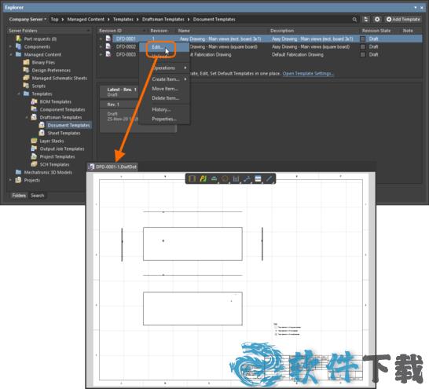Image resolution: width=429 pixels, height=389 pixels.
Task: Open the Template Settings link
Action: point(308,74)
